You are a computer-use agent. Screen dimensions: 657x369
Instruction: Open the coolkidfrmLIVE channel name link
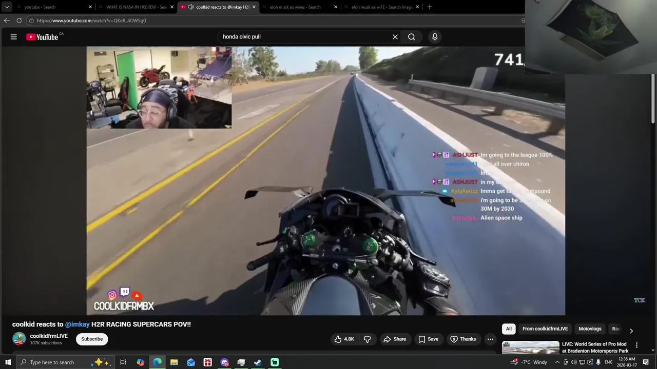point(49,336)
